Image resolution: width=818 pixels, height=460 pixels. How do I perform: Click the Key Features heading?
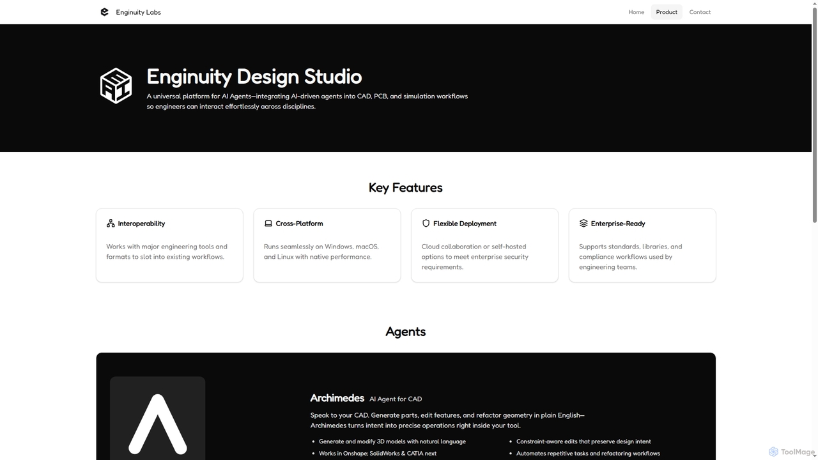(x=406, y=188)
